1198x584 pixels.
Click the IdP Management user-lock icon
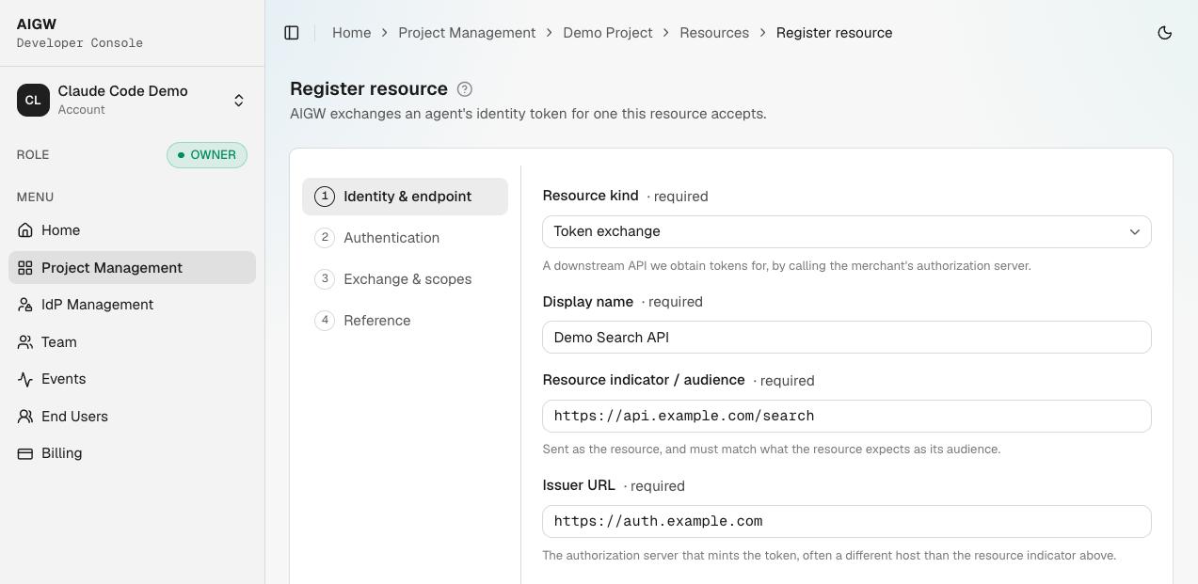(25, 305)
